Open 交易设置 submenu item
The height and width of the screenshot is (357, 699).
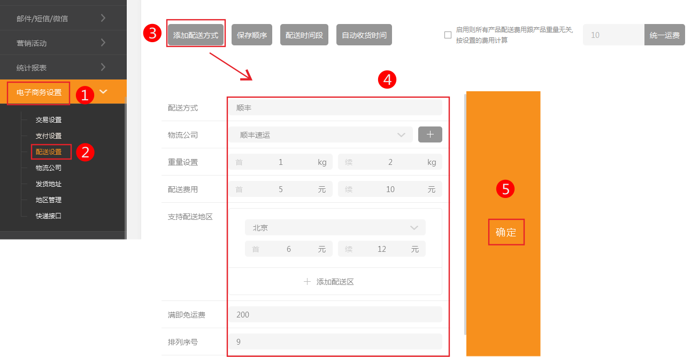[49, 120]
